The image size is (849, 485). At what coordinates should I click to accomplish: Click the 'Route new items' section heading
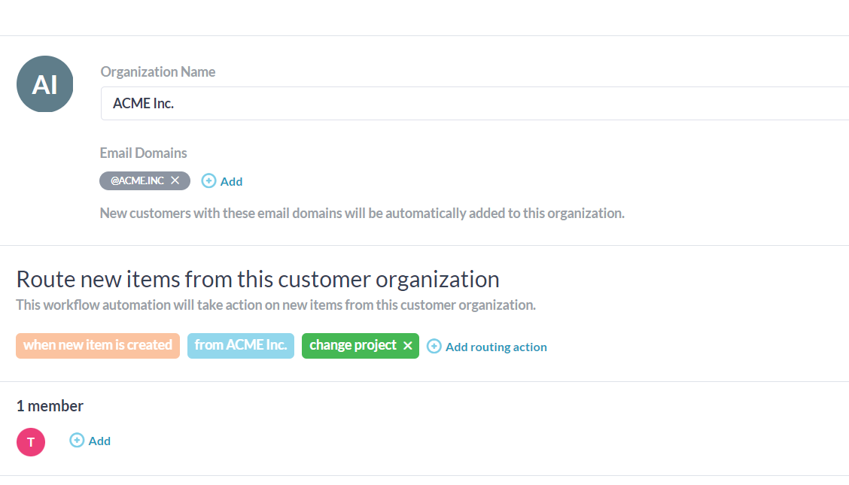tap(257, 280)
